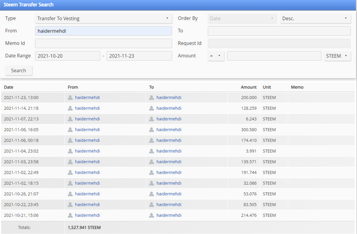This screenshot has width=357, height=234.
Task: Click the To user icon in 2021-10-22 row
Action: coord(151,204)
